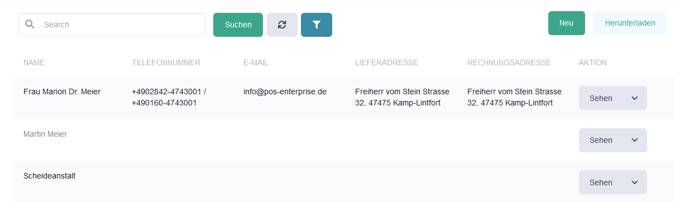Click the green Suchen button
Image resolution: width=675 pixels, height=202 pixels.
click(x=238, y=25)
